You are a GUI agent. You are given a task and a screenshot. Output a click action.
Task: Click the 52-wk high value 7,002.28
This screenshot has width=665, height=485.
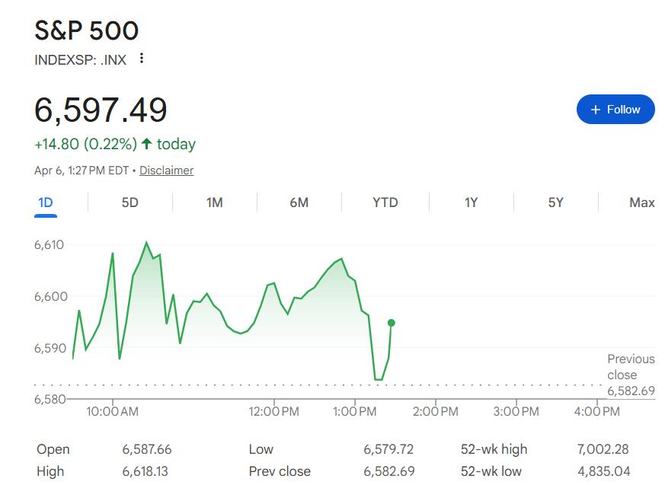click(x=604, y=449)
